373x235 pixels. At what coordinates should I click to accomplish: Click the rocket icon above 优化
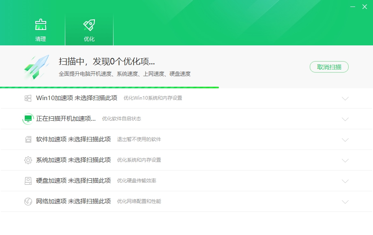pos(89,25)
